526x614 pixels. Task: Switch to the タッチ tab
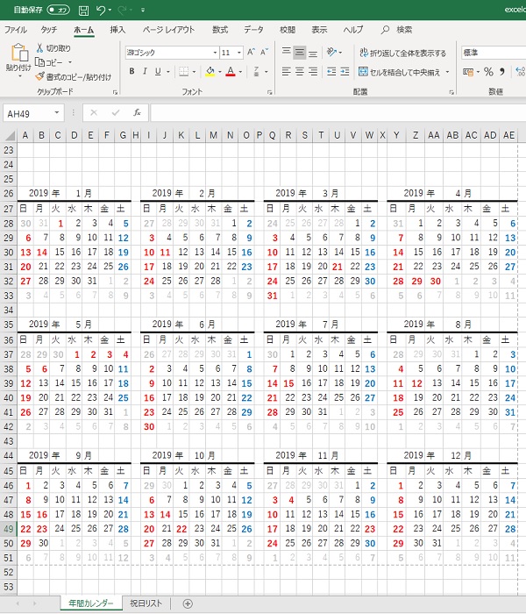(49, 30)
